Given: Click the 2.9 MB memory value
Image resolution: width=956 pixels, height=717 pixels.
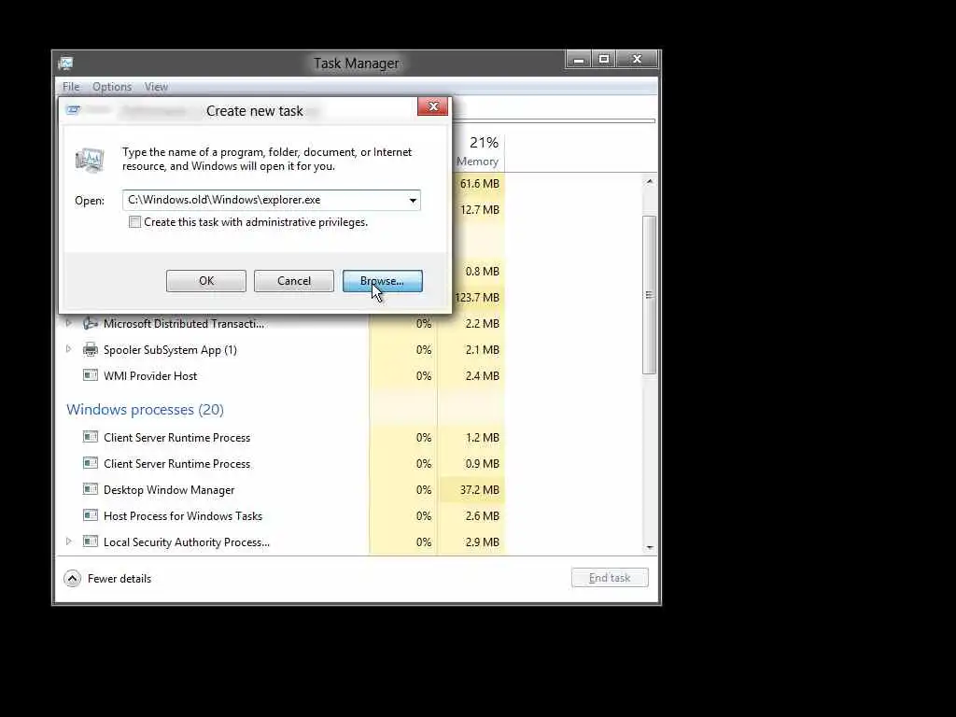Looking at the screenshot, I should (483, 542).
